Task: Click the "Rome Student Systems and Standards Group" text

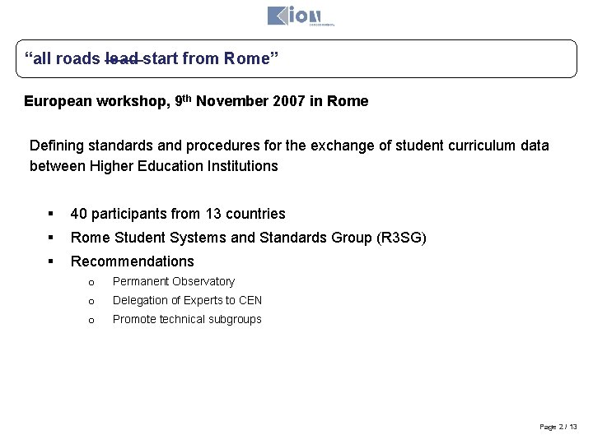Action: 249,238
